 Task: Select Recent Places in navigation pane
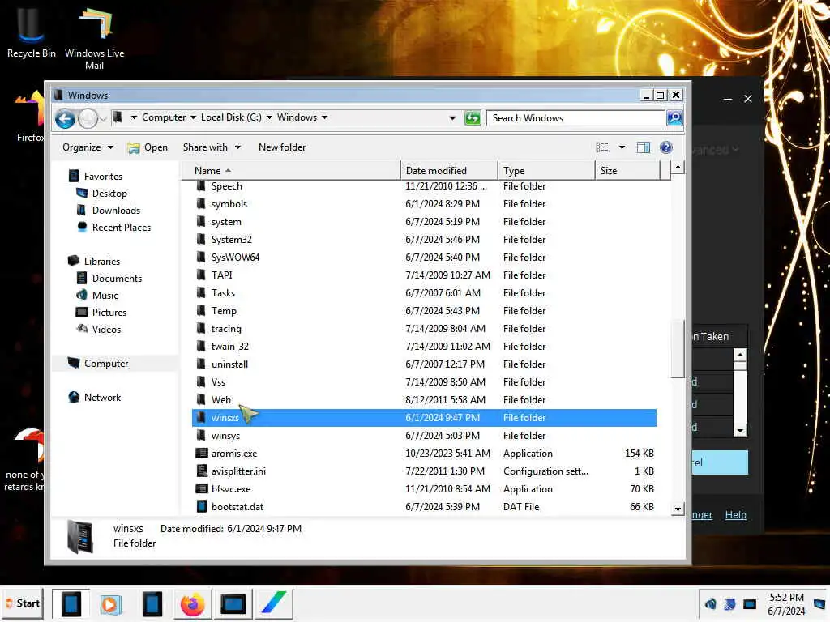[x=122, y=228]
